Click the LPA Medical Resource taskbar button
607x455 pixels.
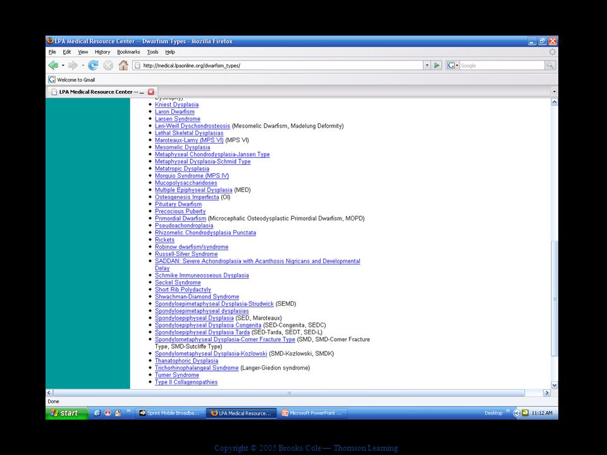(240, 413)
